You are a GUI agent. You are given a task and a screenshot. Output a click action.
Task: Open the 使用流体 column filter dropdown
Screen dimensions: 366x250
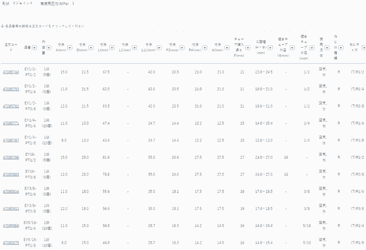pos(328,48)
